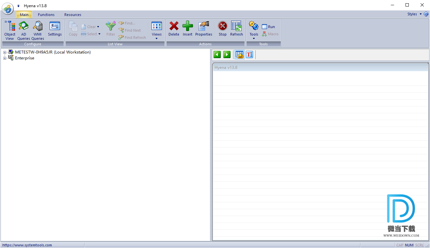The image size is (430, 248).
Task: Expand the METESTW-0H9A5JR Local Workstation node
Action: (x=5, y=52)
